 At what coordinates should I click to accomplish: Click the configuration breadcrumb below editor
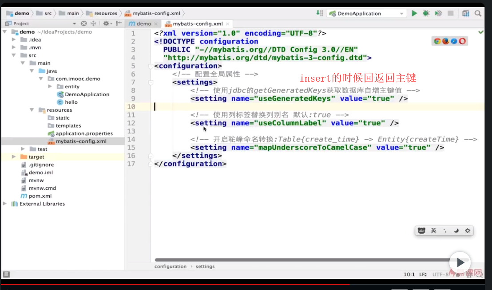click(171, 266)
